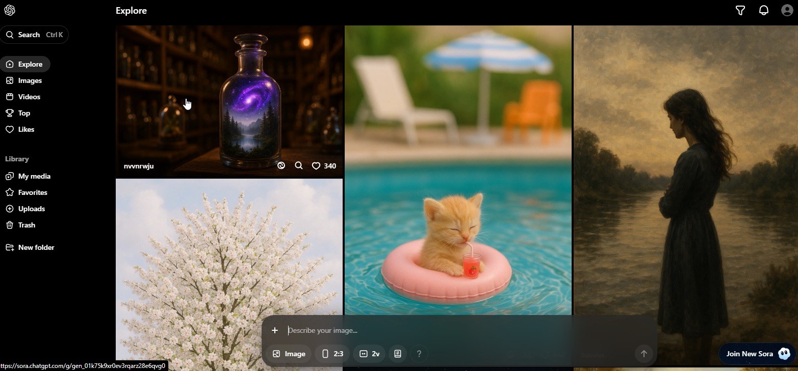Screen dimensions: 798x371
Task: Click magnifier icon on galaxy bottle image
Action: 299,165
